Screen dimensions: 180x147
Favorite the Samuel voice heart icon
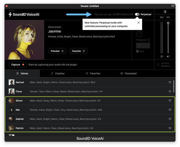[x=170, y=82]
